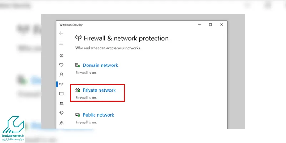Open Device performance & health heart icon

61,113
